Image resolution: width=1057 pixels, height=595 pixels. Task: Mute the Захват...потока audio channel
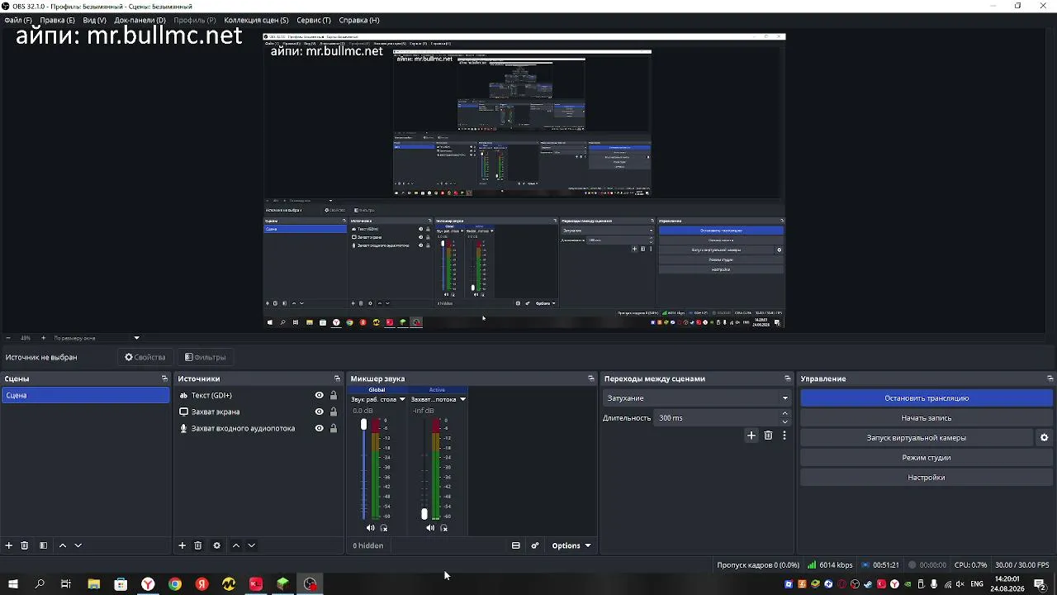point(430,528)
